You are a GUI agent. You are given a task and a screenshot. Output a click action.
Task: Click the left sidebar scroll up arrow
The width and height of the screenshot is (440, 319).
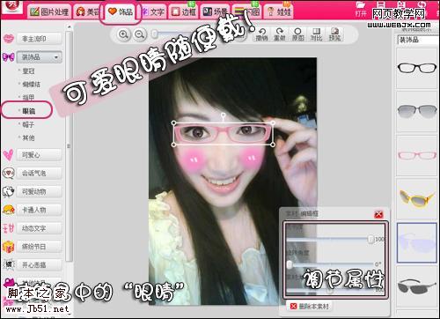(69, 27)
